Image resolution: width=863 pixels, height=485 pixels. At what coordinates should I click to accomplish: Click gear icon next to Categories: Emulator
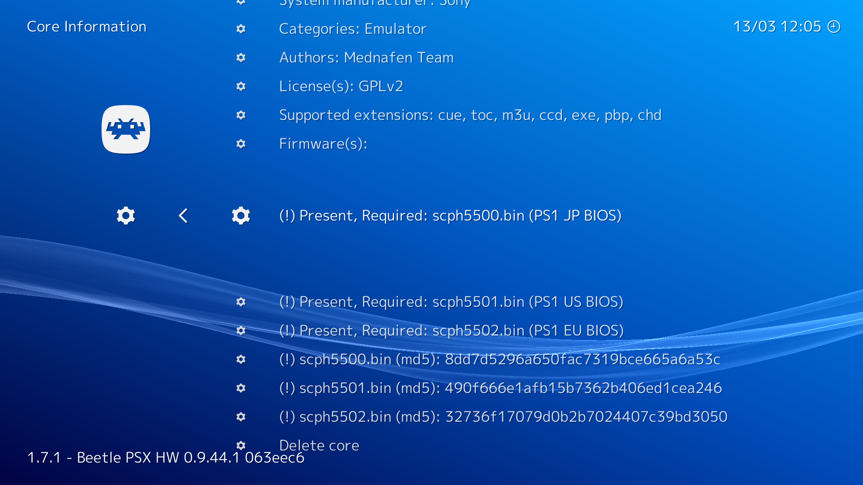[241, 29]
